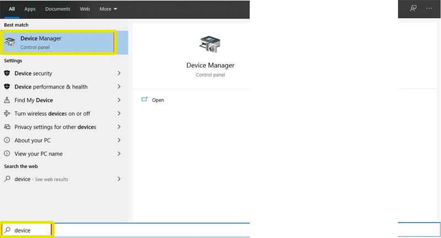This screenshot has height=238, width=441.
Task: Open the More filter dropdown
Action: [108, 9]
